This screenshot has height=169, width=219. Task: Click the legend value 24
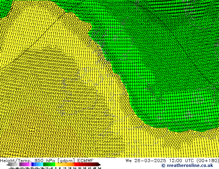[x=75, y=168]
